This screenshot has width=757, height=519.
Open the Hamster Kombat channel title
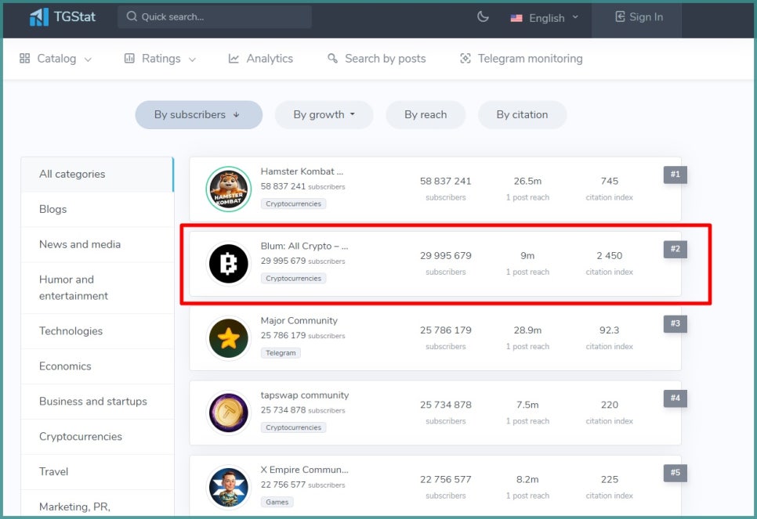[302, 171]
